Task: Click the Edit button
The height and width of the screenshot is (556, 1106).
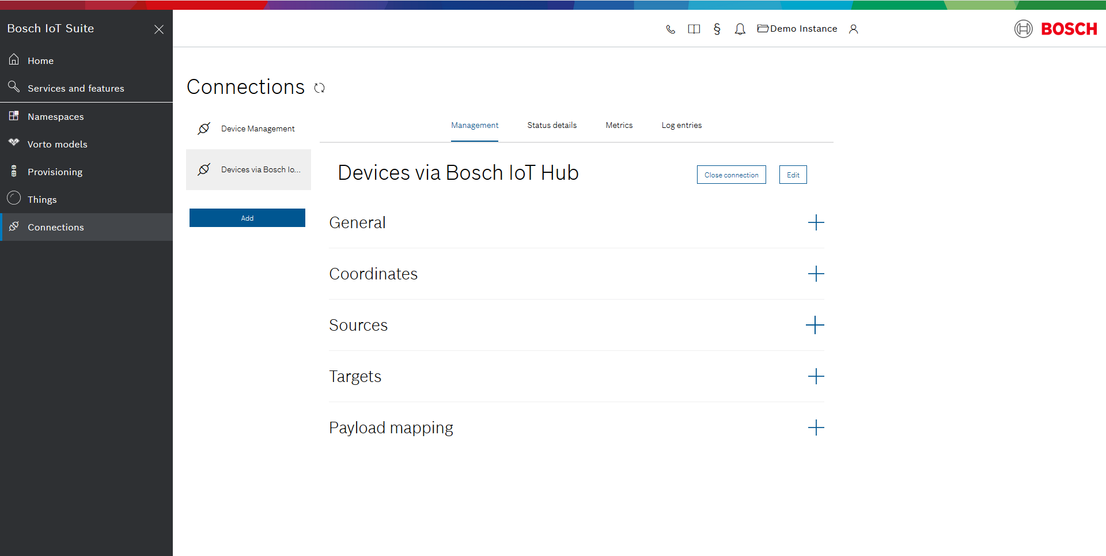Action: 793,175
